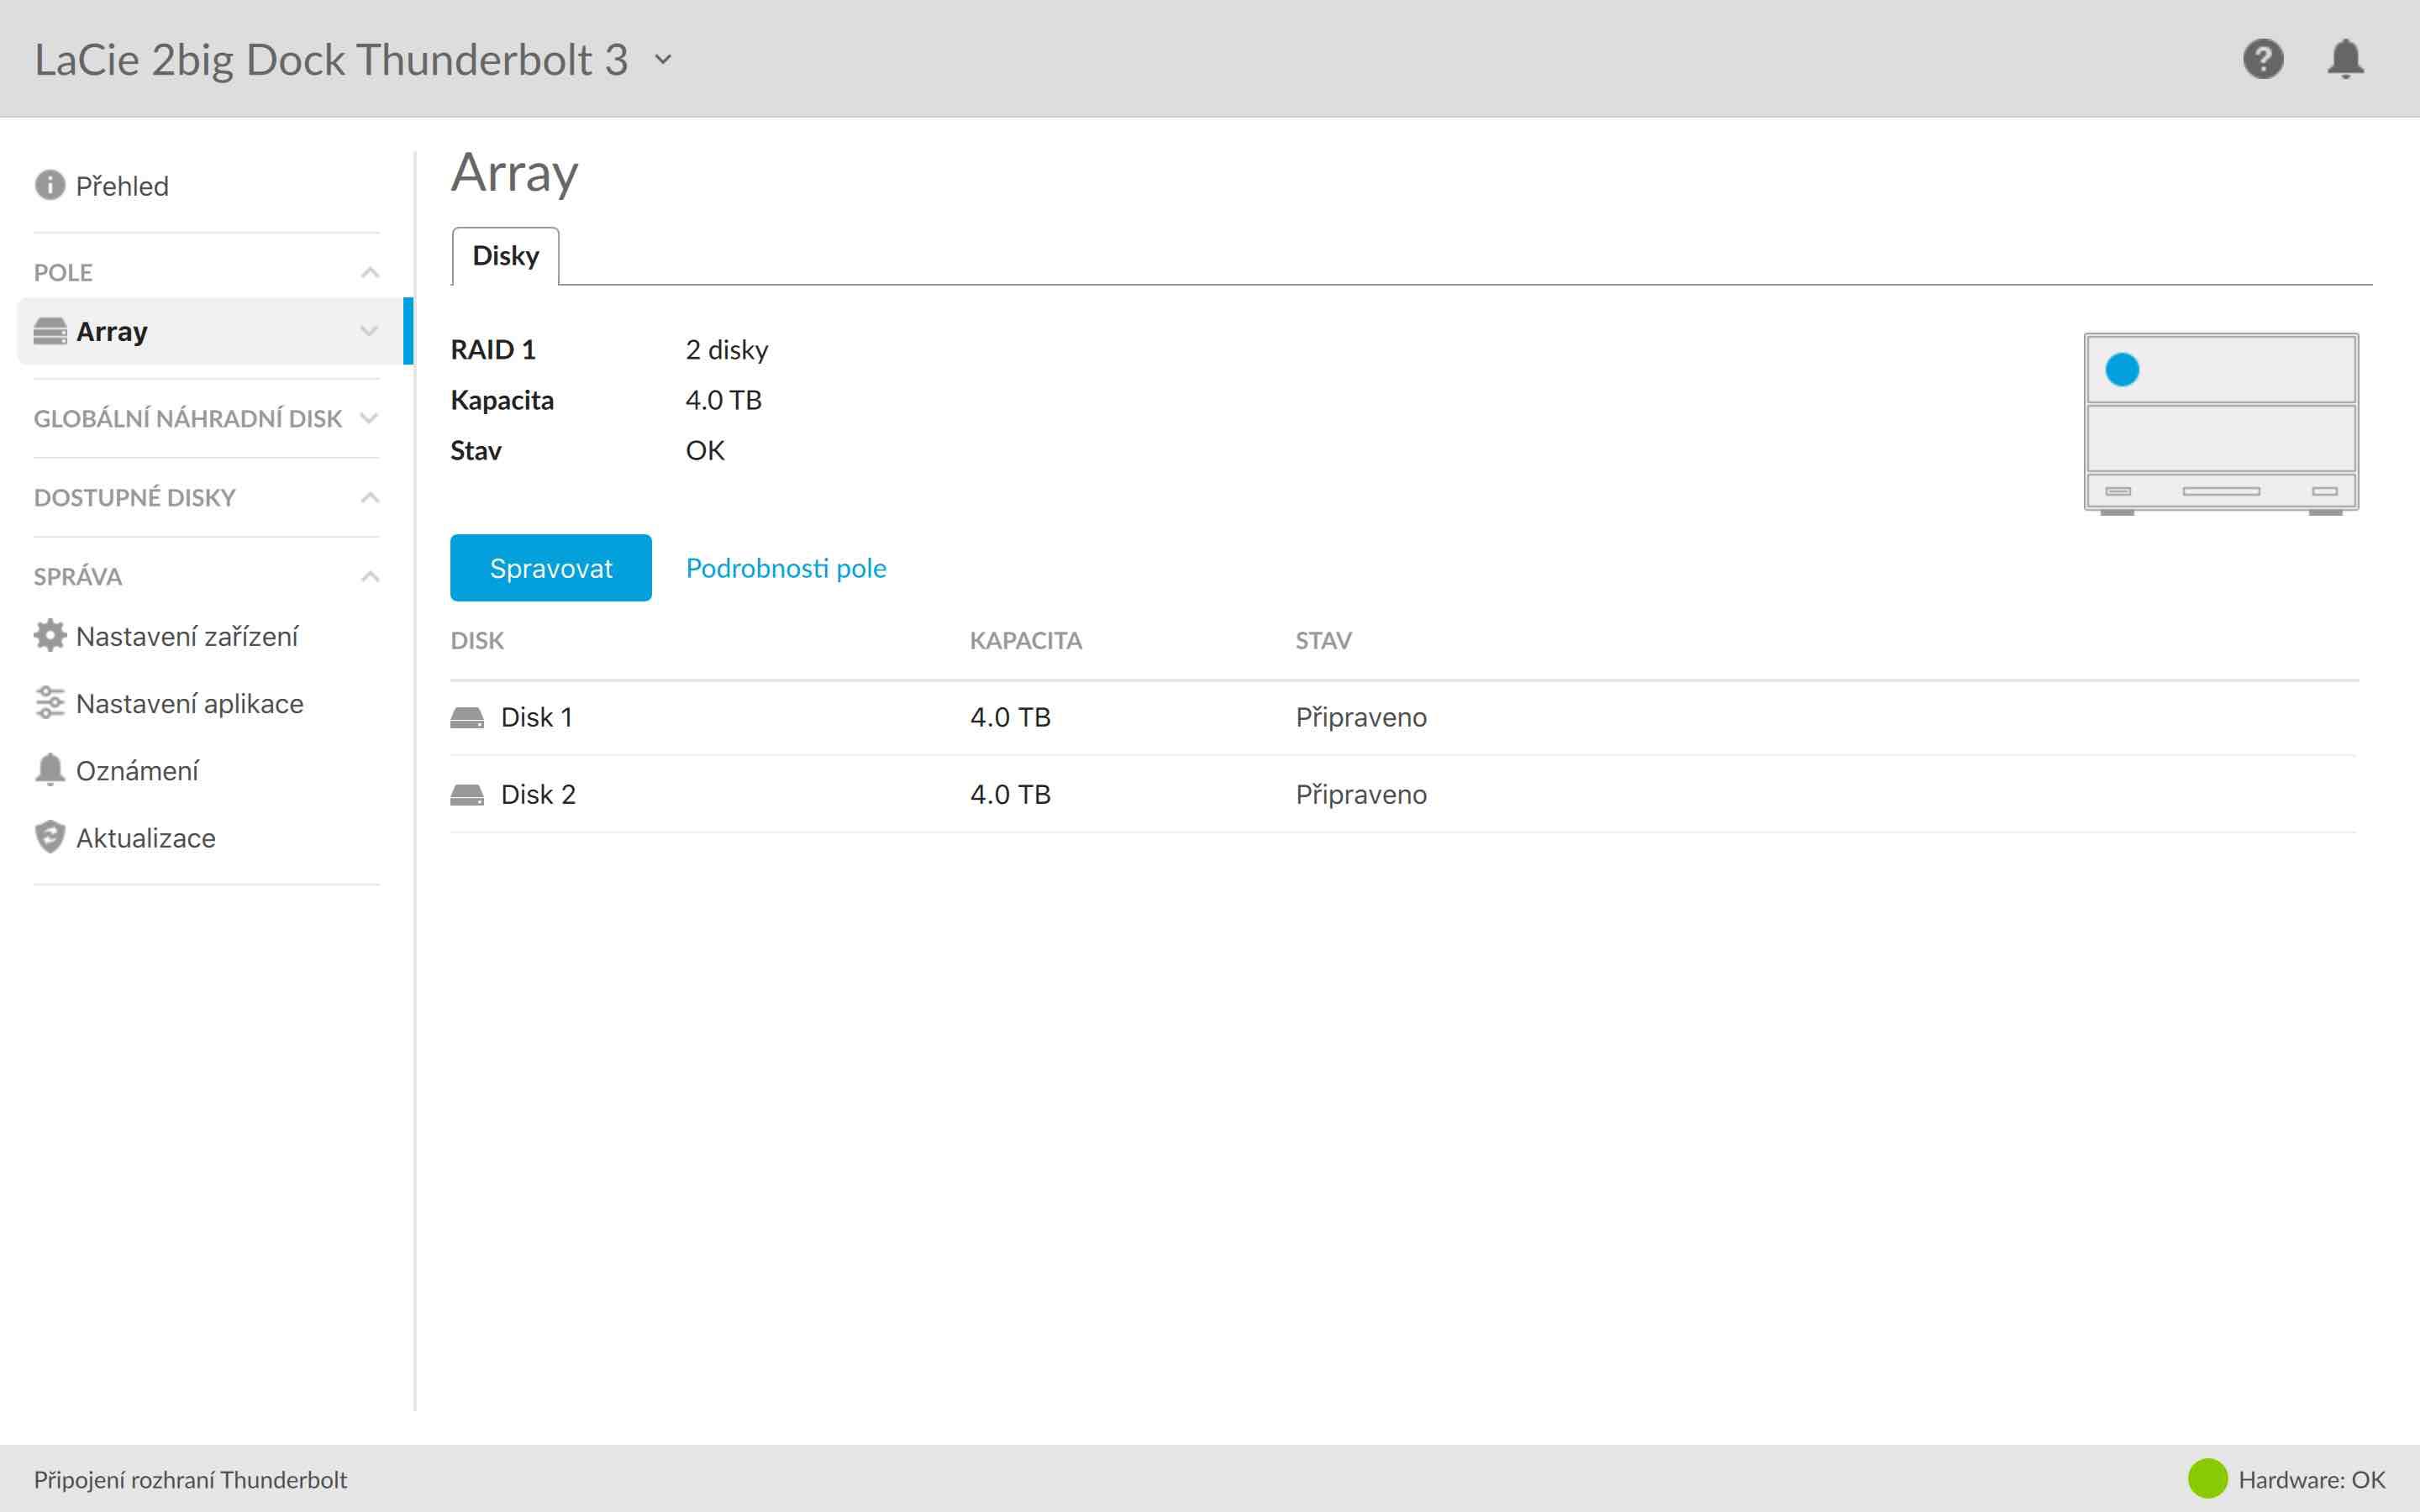
Task: Select the Disky tab
Action: click(x=505, y=256)
